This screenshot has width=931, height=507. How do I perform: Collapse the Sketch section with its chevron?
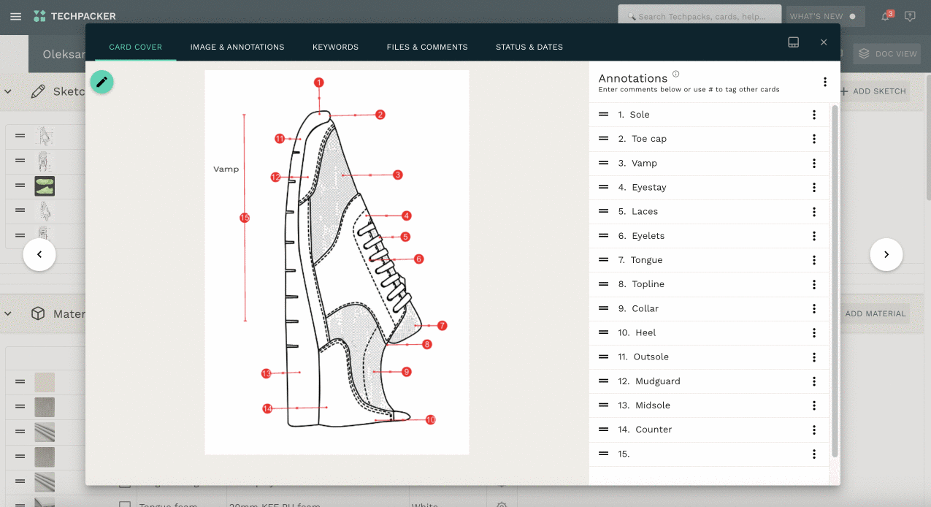[x=8, y=91]
